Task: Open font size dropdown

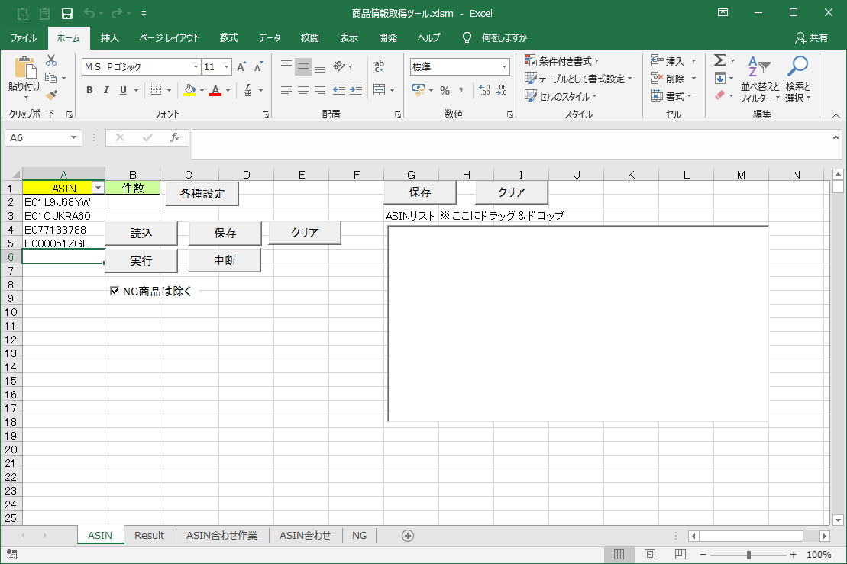Action: tap(226, 67)
